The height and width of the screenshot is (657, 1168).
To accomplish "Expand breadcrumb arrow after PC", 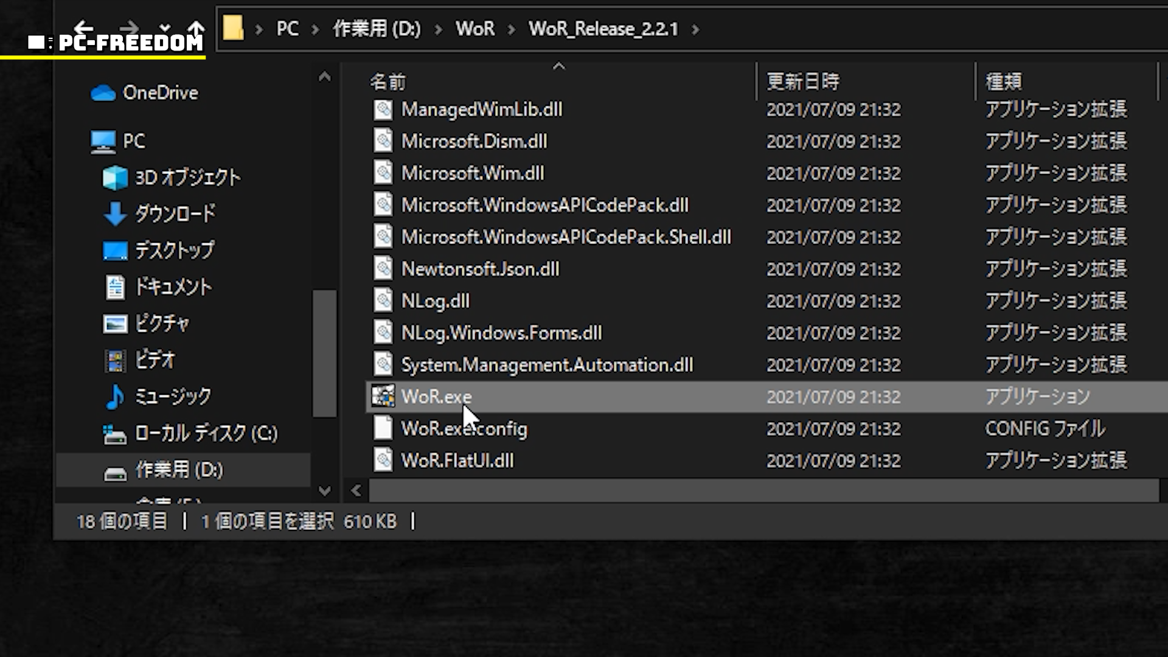I will pyautogui.click(x=315, y=29).
